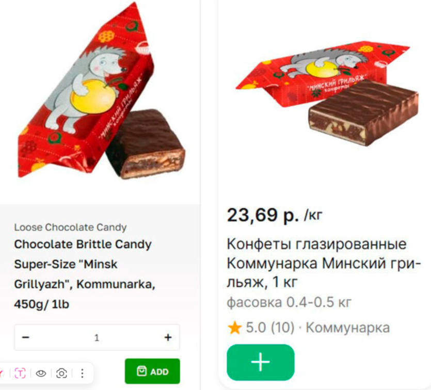Click the camera screenshot icon
The height and width of the screenshot is (390, 431).
pyautogui.click(x=61, y=373)
